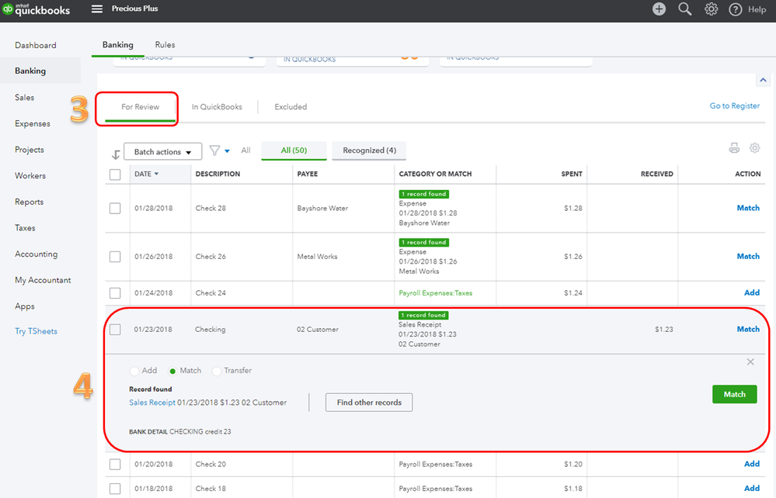Close the expanded transaction detail panel
The width and height of the screenshot is (776, 498).
pyautogui.click(x=750, y=362)
